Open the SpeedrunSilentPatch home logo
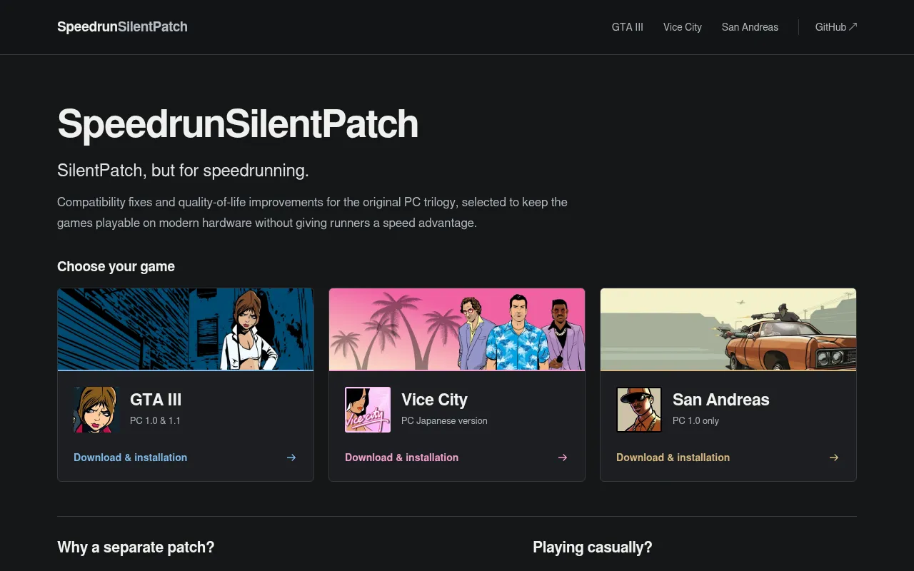The image size is (914, 571). [122, 27]
